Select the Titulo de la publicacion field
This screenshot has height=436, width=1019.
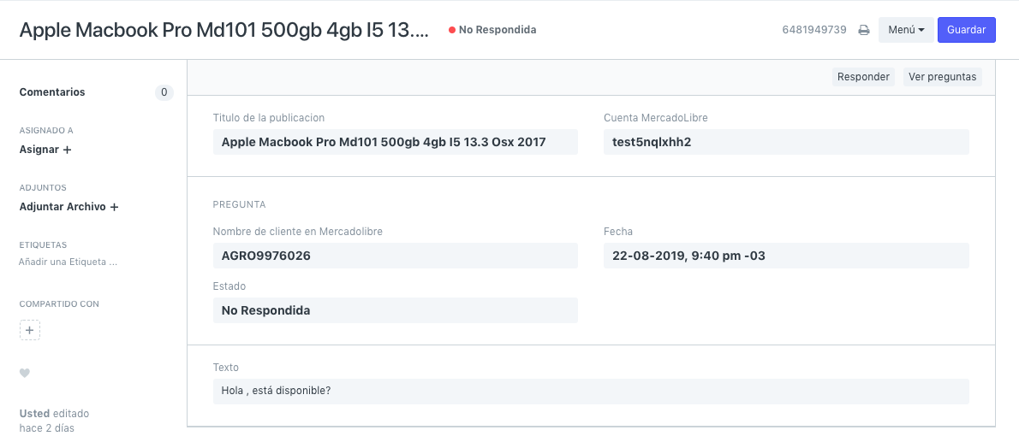(x=395, y=142)
